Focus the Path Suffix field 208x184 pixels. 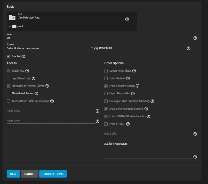(149, 134)
